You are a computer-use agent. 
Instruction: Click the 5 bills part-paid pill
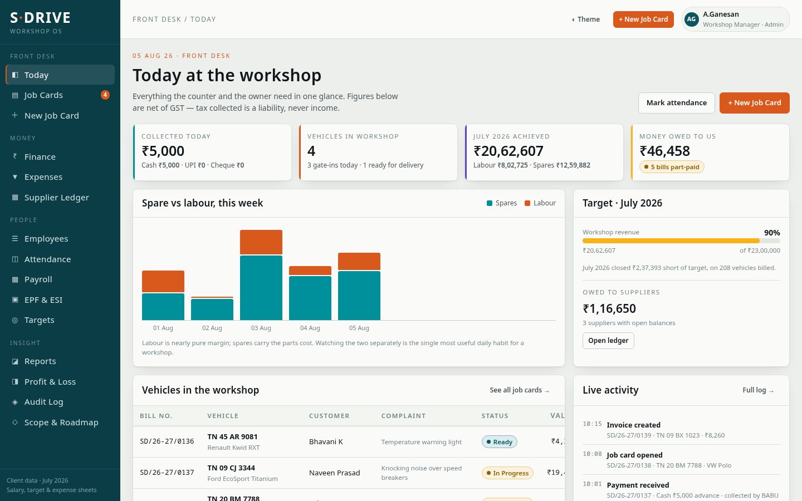[672, 167]
